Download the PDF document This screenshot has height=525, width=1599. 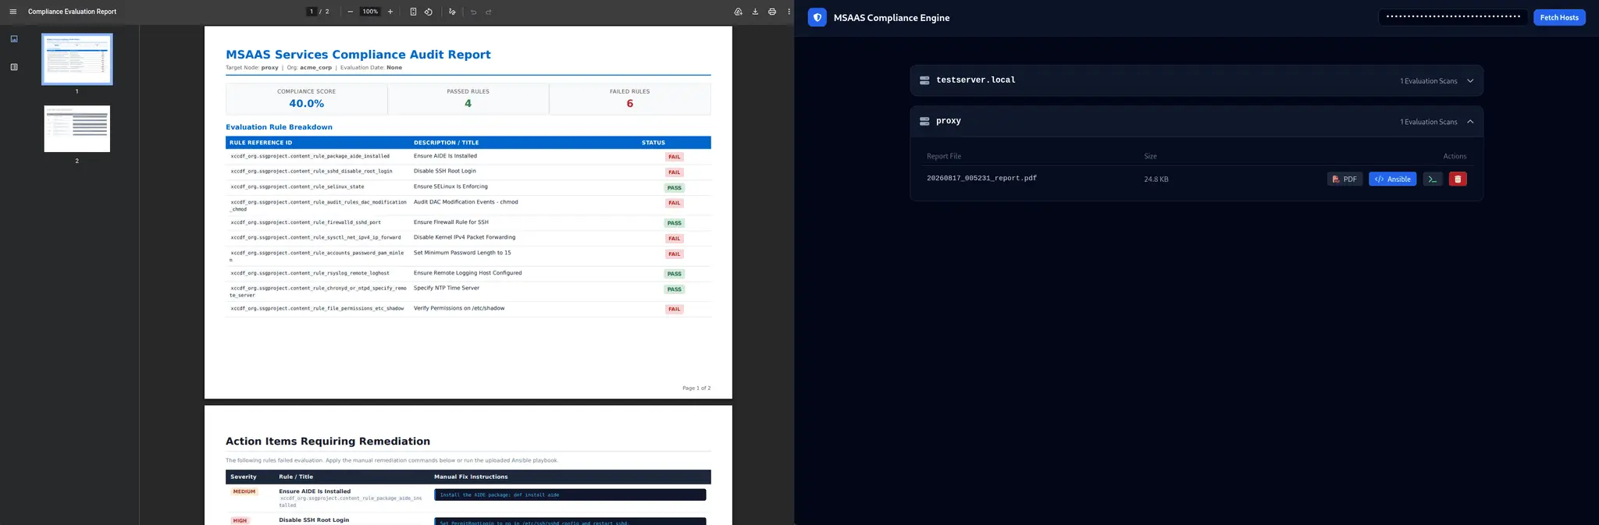(755, 12)
